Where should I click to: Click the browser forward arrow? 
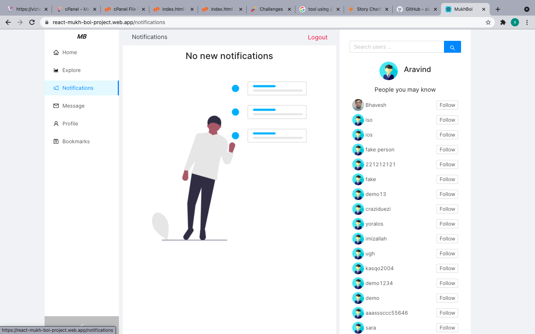coord(20,22)
